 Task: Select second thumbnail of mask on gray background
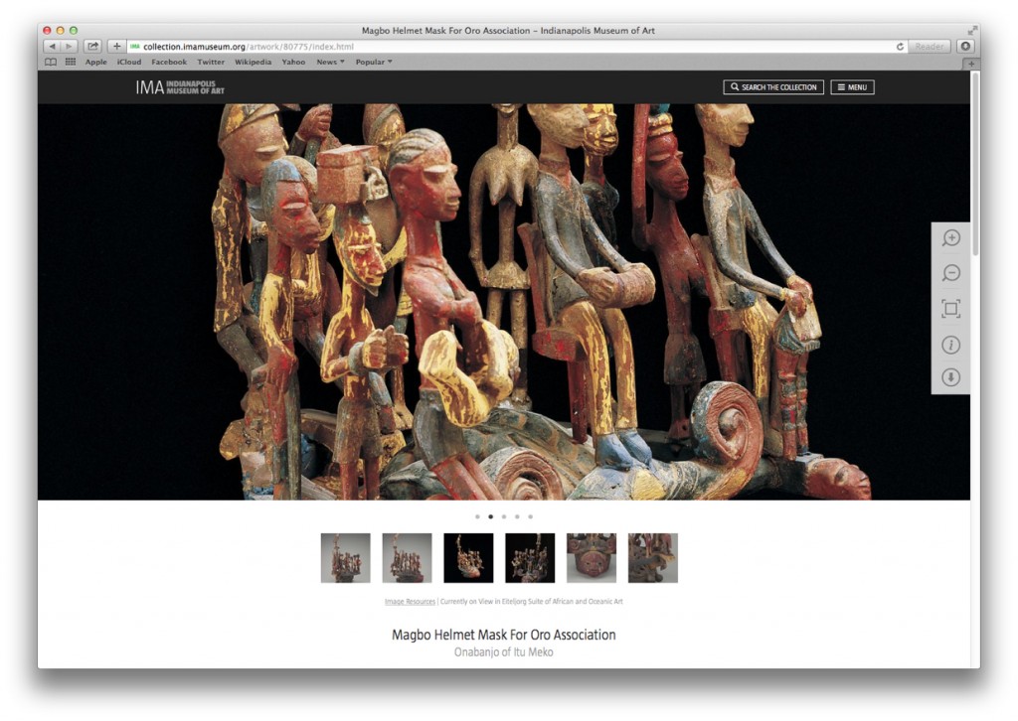(x=407, y=558)
